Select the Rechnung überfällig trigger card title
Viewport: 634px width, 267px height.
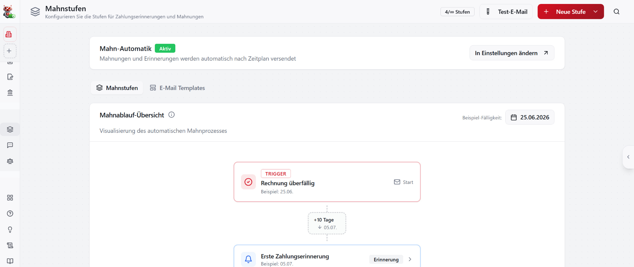(288, 183)
